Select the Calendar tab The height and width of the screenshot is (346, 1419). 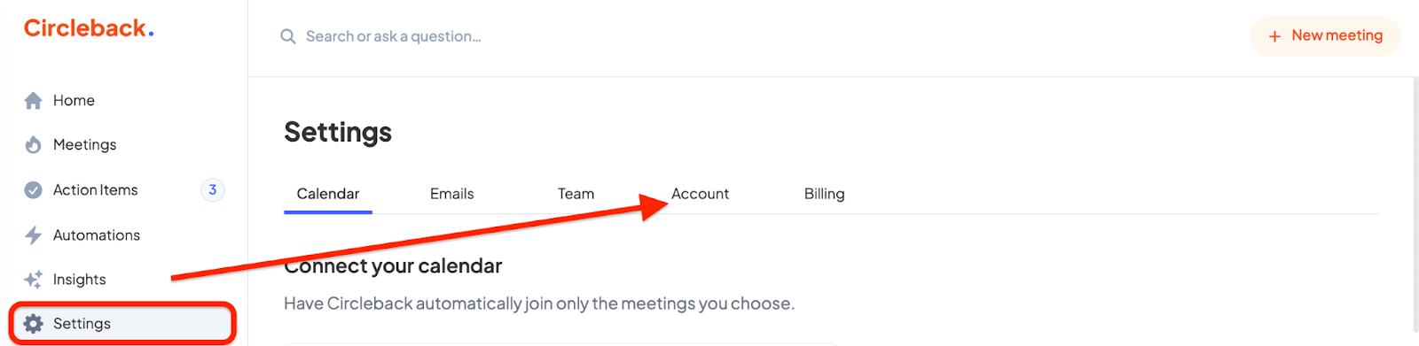(x=328, y=194)
